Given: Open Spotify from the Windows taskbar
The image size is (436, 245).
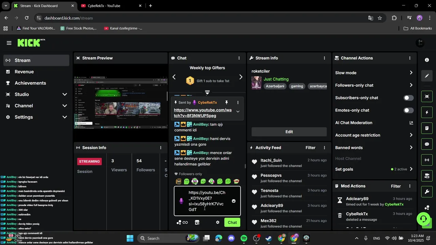Looking at the screenshot, I should tap(244, 238).
